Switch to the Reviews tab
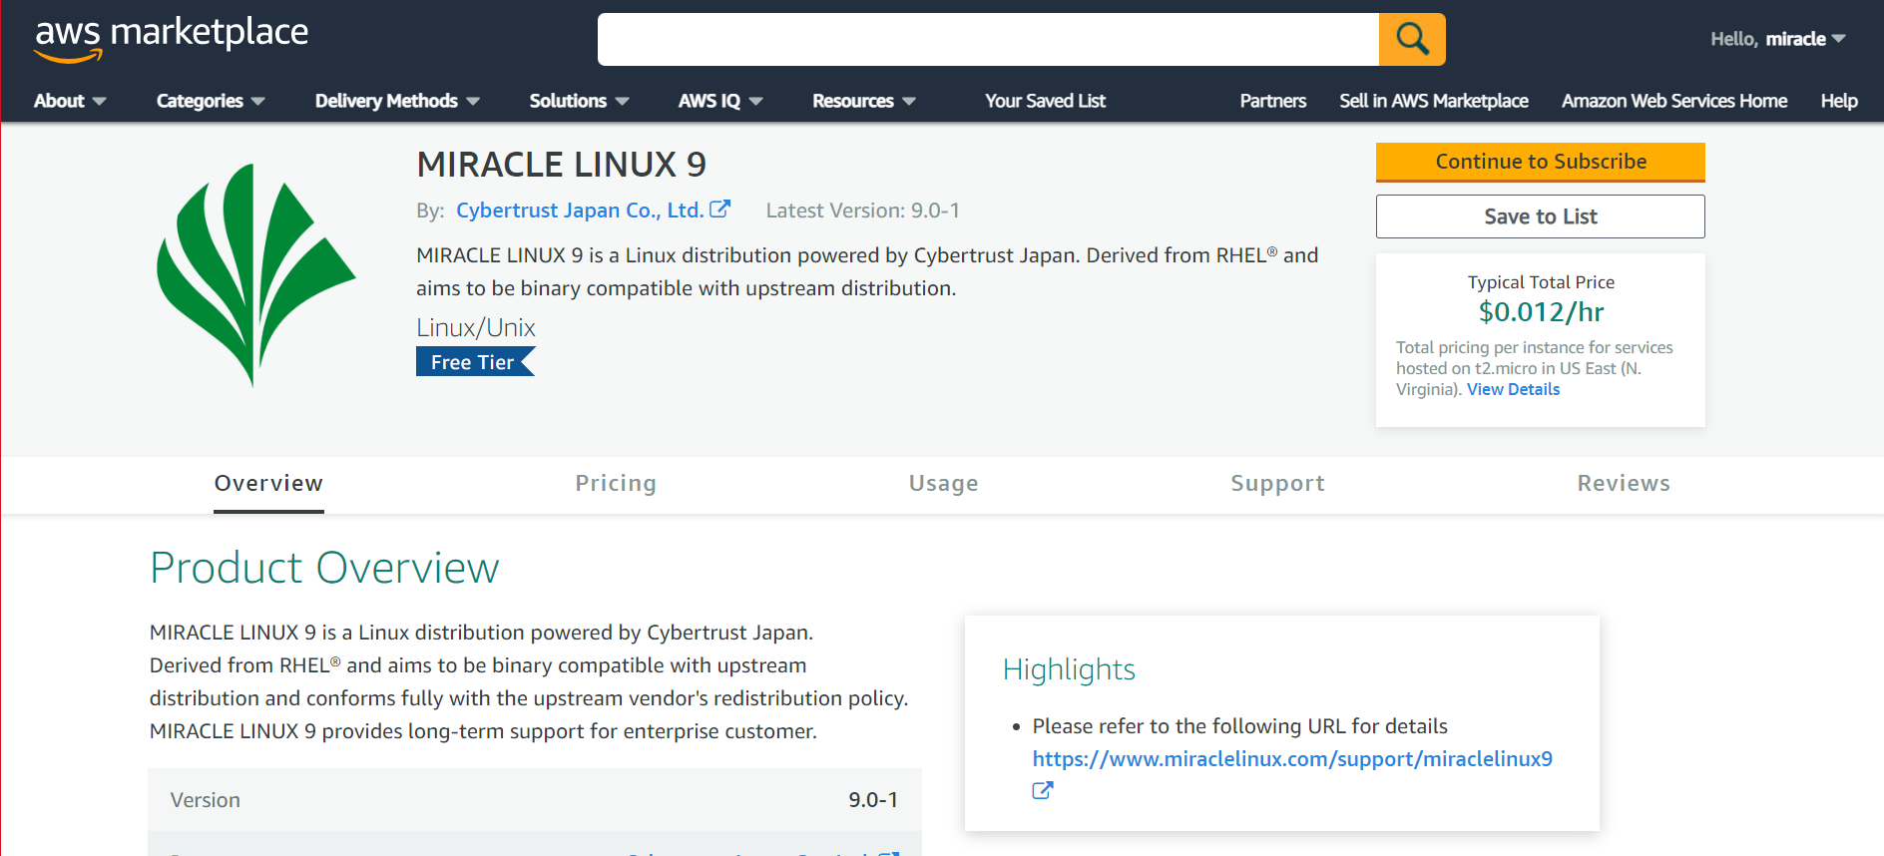The image size is (1884, 856). [1623, 484]
